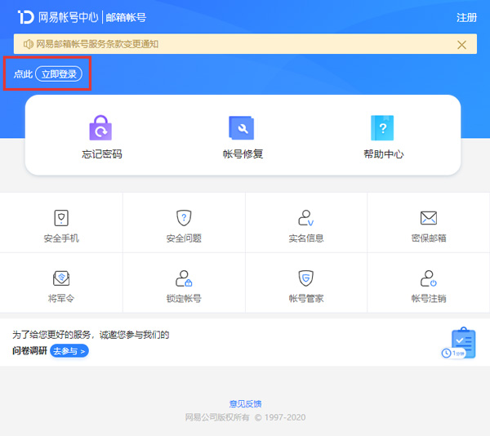Open the lock account (锁定帐号) icon

(x=184, y=278)
